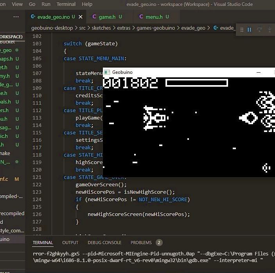The width and height of the screenshot is (275, 273).
Task: Step into in the debug toolbar
Action: pyautogui.click(x=270, y=30)
